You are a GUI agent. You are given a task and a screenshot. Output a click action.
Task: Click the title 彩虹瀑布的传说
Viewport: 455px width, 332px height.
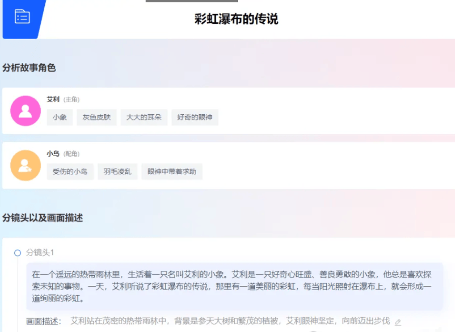(236, 19)
